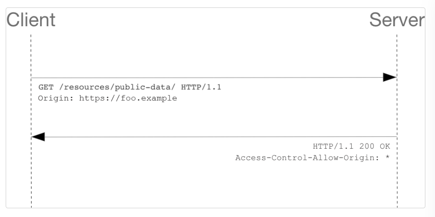Screen dimensions: 435x217
Task: Click the Access-Control-Allow-Origin: * header text
Action: click(312, 158)
